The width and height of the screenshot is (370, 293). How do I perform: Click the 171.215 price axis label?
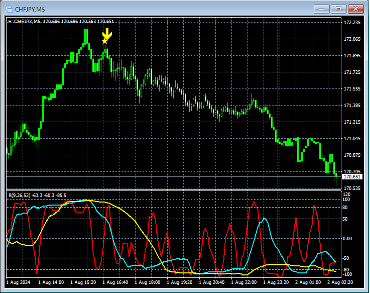352,122
